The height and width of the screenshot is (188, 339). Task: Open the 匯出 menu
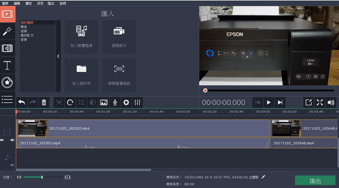pyautogui.click(x=51, y=3)
